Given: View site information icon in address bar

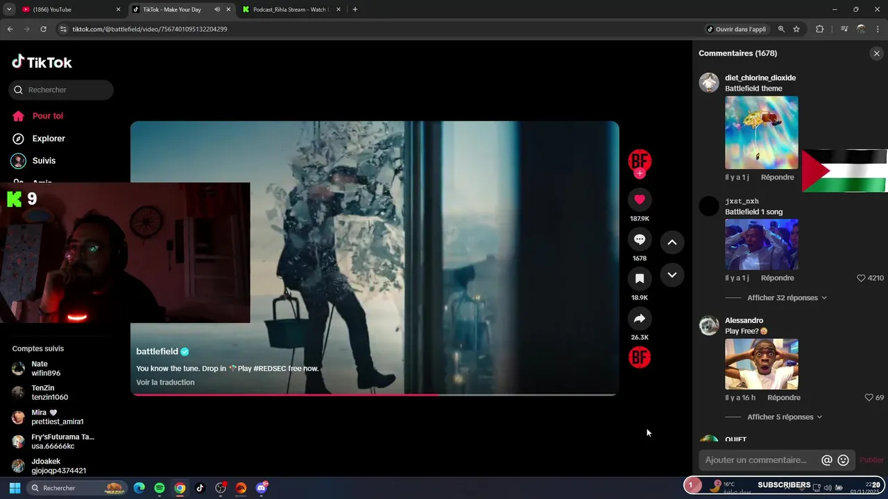Looking at the screenshot, I should 63,29.
